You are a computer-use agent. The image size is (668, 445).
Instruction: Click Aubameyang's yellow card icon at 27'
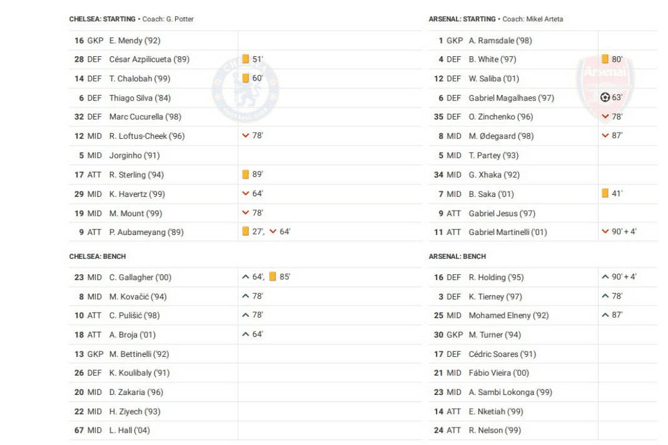[x=246, y=232]
